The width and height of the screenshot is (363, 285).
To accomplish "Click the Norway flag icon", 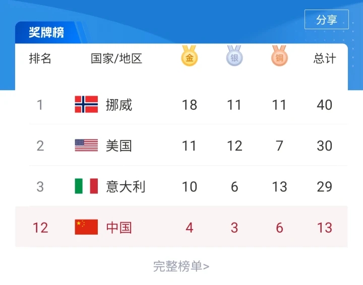I will click(86, 104).
